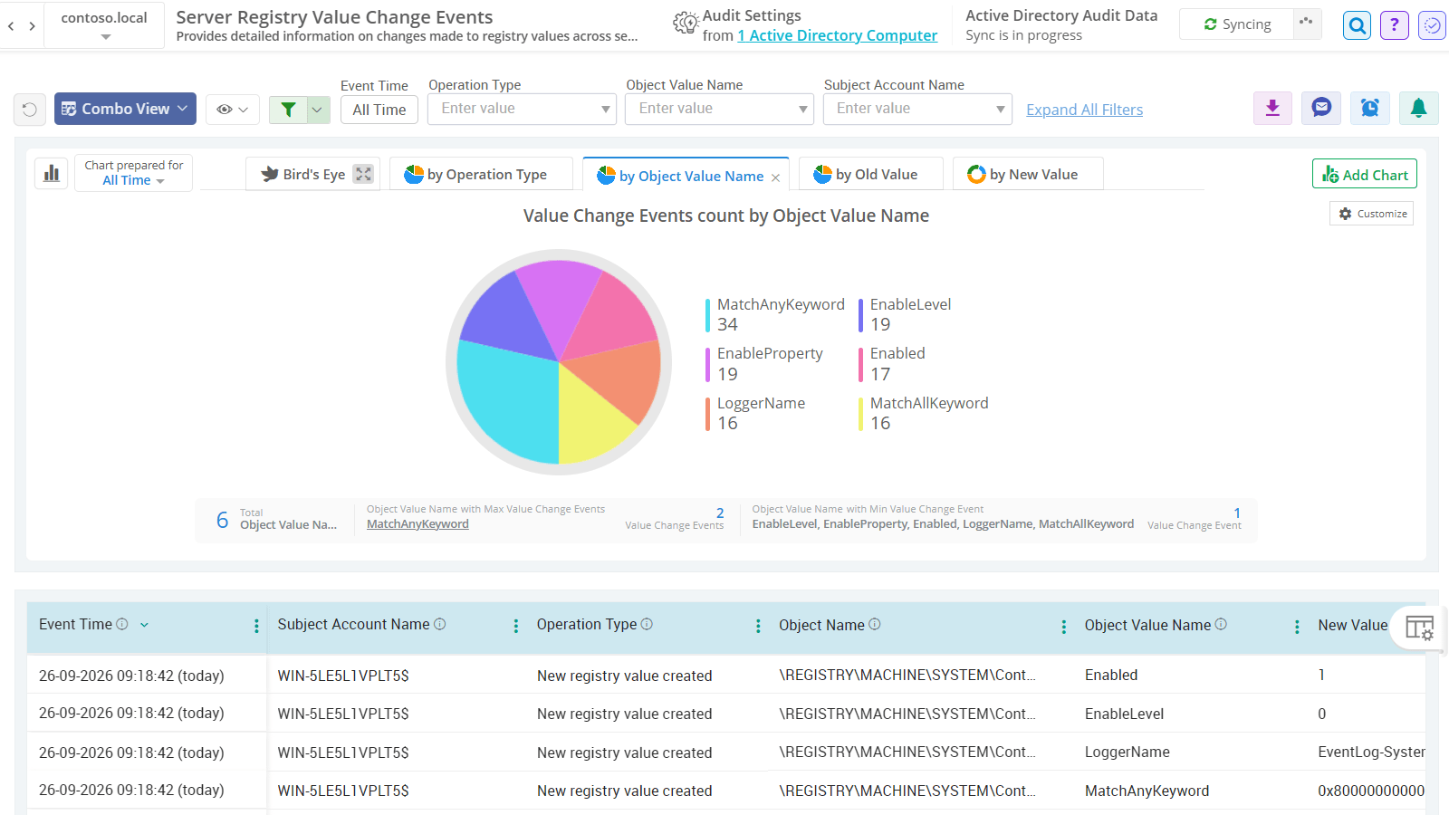The image size is (1449, 815).
Task: Switch to the by Operation Type tab
Action: click(x=481, y=174)
